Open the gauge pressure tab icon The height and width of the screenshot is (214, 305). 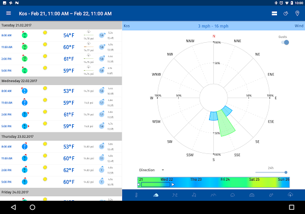pyautogui.click(x=252, y=195)
